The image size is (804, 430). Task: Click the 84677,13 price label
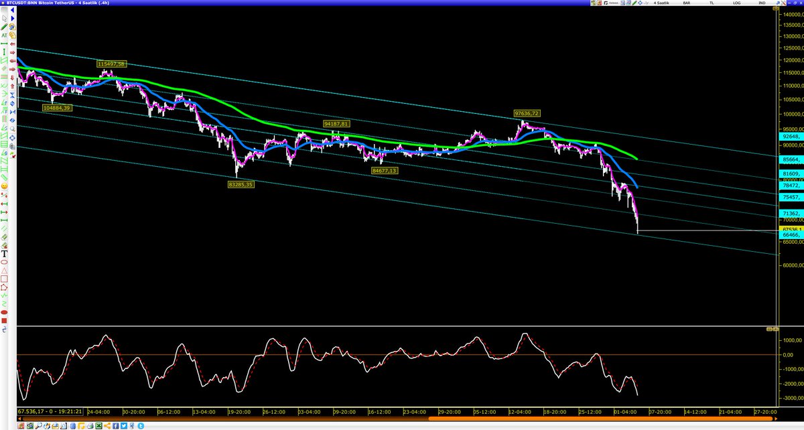coord(384,171)
